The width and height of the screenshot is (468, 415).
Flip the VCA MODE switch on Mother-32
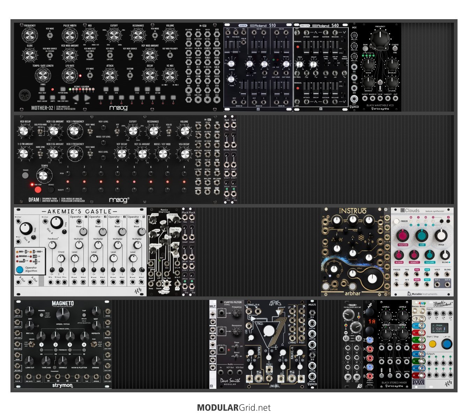tap(155, 35)
